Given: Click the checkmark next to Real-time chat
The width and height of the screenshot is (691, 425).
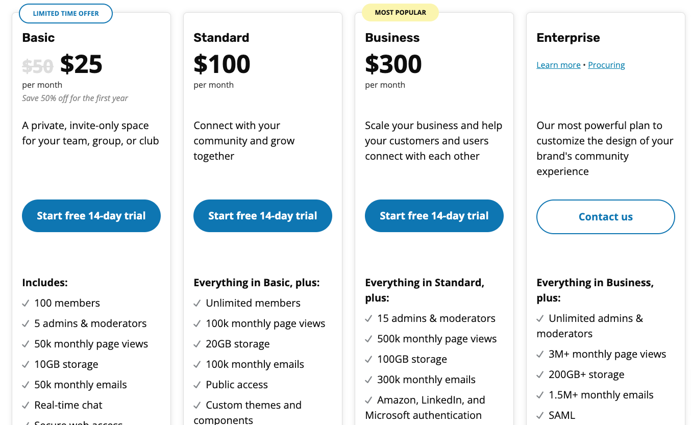Looking at the screenshot, I should pyautogui.click(x=25, y=405).
